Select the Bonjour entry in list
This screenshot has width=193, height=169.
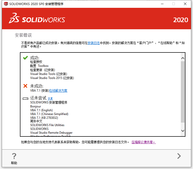tap(36, 106)
